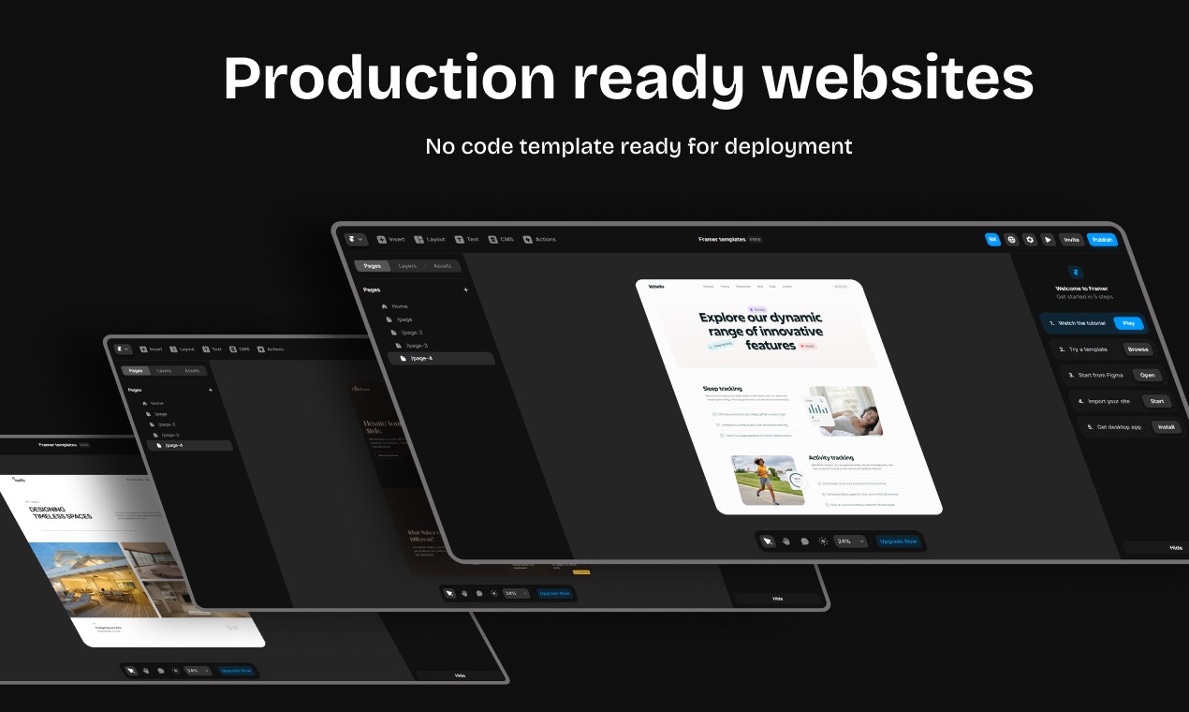Click Upgrade Now in back-left window bottom bar
This screenshot has height=712, width=1189.
235,671
